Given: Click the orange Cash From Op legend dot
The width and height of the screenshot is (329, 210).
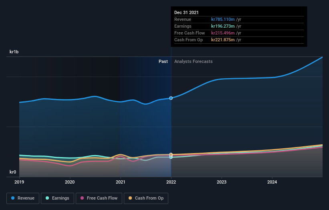Looking at the screenshot, I should point(130,198).
